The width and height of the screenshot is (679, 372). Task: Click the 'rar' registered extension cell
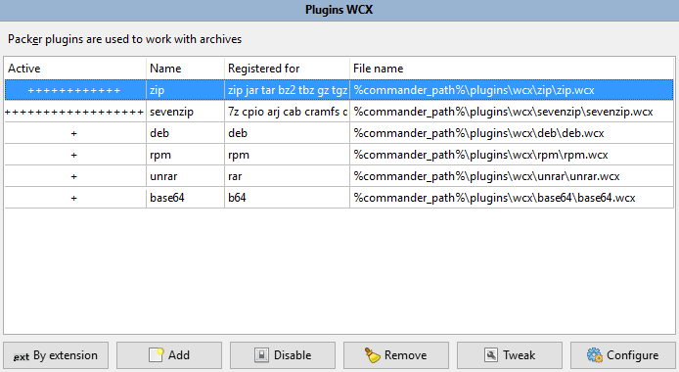pyautogui.click(x=287, y=176)
